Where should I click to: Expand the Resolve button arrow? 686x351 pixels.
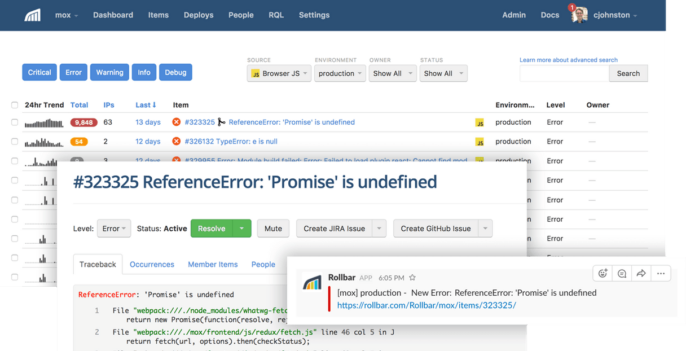pos(241,229)
